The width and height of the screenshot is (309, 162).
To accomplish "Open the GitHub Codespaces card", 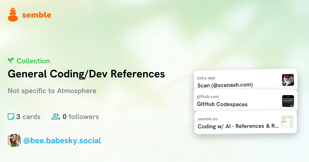I will point(245,101).
